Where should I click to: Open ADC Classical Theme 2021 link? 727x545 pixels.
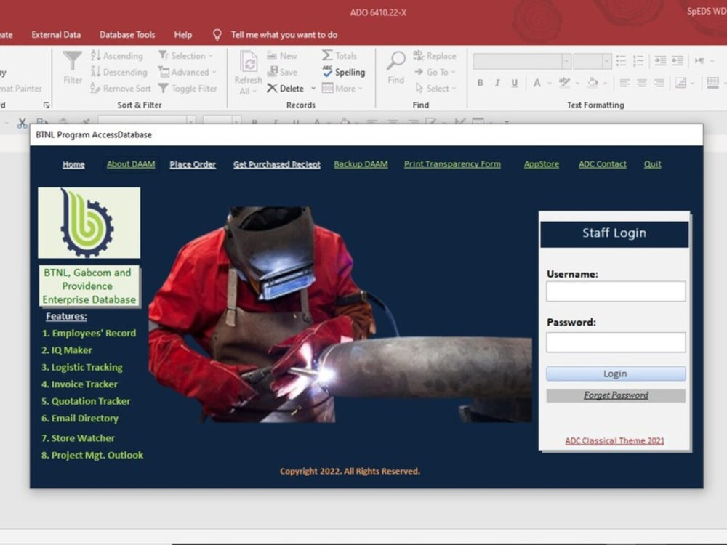pos(614,441)
